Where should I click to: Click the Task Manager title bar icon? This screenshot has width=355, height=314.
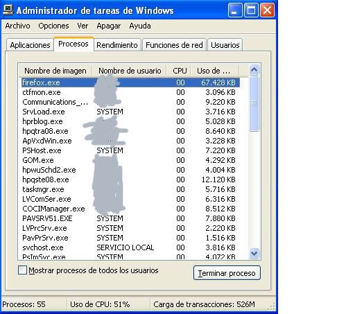pos(8,10)
